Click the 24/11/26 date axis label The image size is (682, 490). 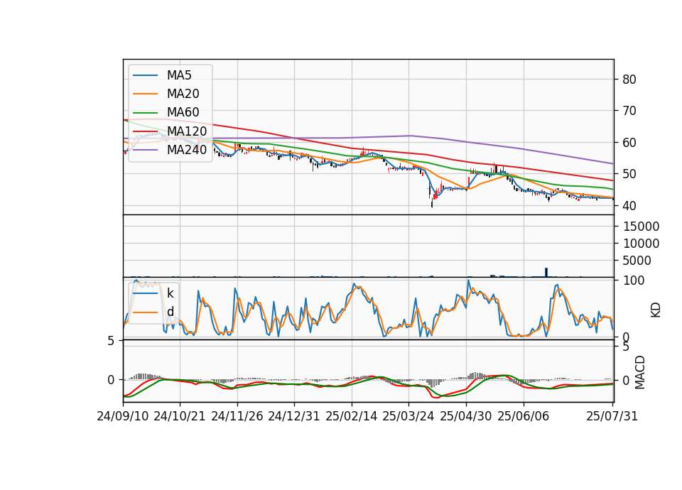[x=237, y=417]
